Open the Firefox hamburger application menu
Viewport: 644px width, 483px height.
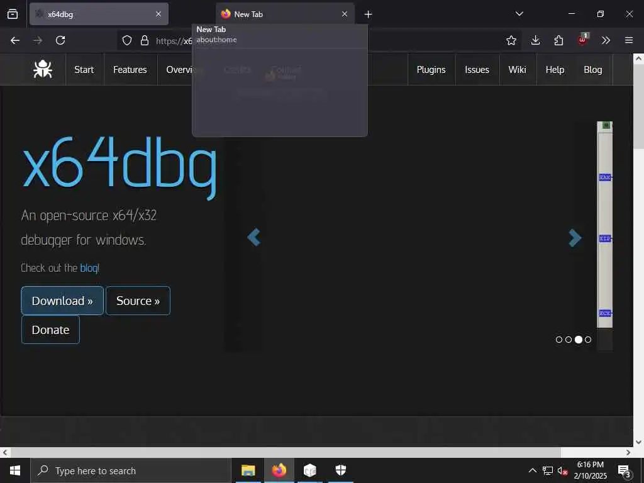coord(629,40)
